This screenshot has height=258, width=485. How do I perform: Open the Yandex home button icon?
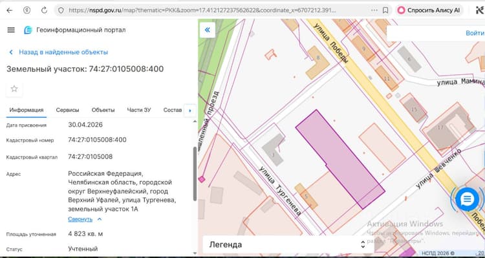click(27, 10)
